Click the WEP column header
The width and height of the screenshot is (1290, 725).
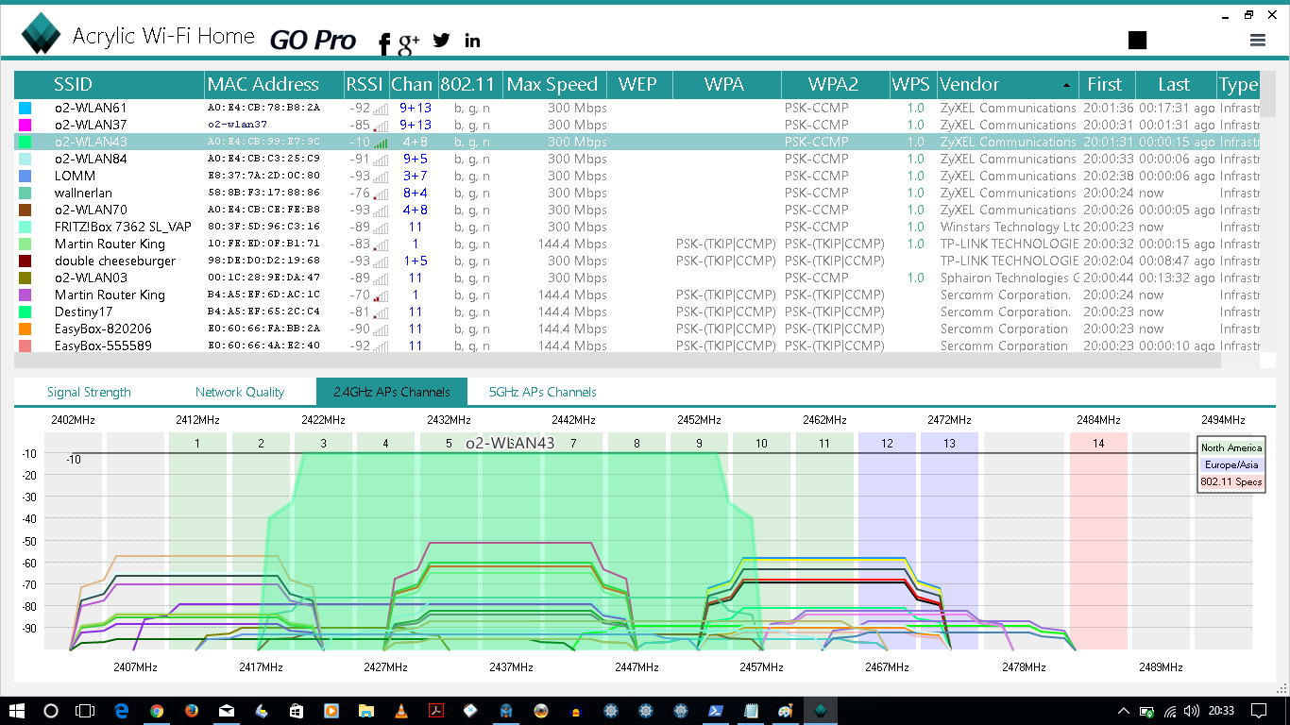pos(638,85)
